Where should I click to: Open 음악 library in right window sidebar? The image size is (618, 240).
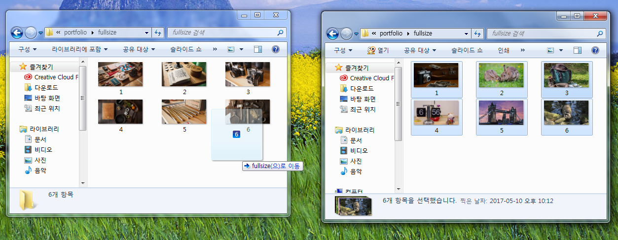(x=357, y=171)
